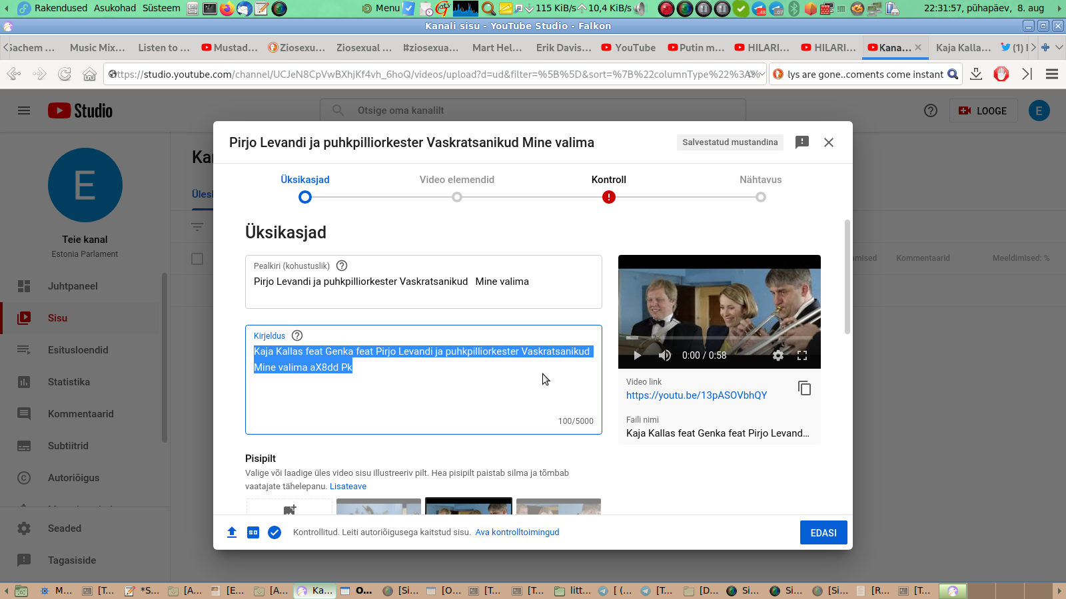Image resolution: width=1066 pixels, height=599 pixels.
Task: Open the browser home page
Action: 89,74
